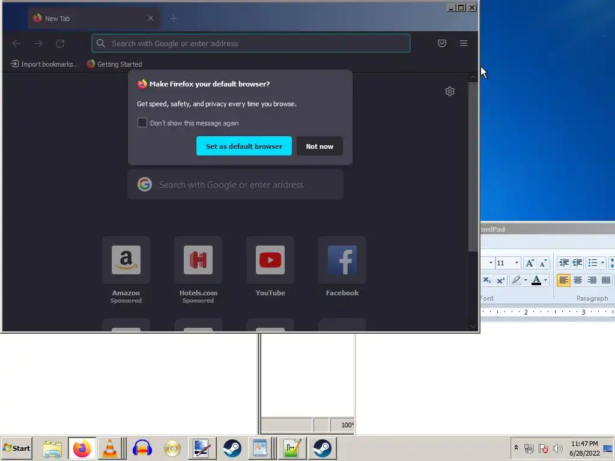Click WordPad shrink font icon
The width and height of the screenshot is (615, 461).
coord(543,263)
